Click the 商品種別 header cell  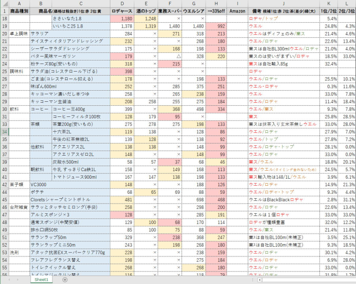click(19, 11)
